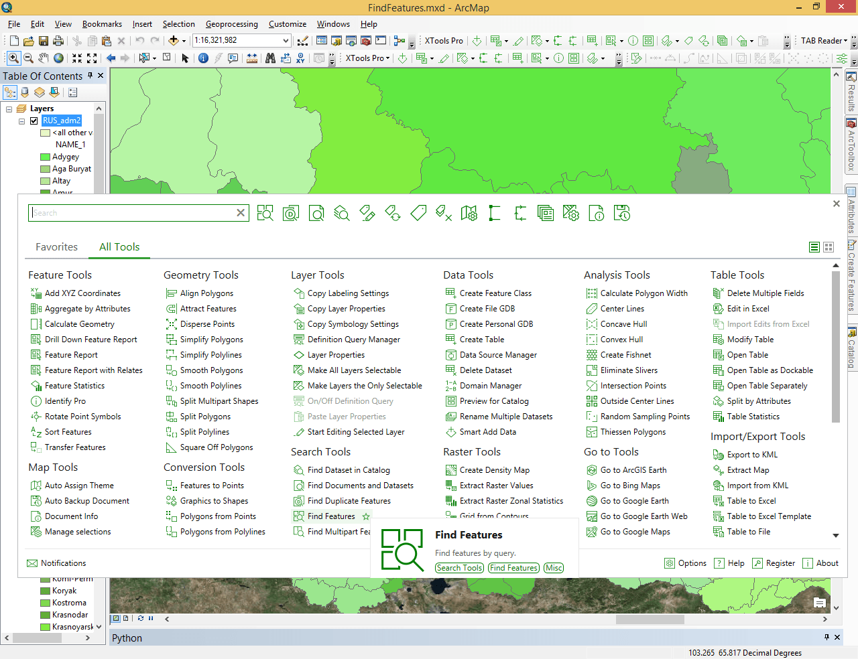
Task: Select the Zoom In tool
Action: pyautogui.click(x=13, y=58)
